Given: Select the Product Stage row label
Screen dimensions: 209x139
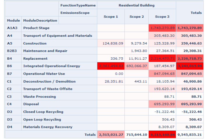Looking at the screenshot, I should (36, 28).
